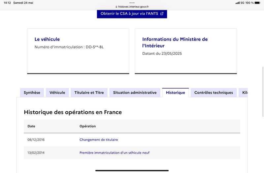The height and width of the screenshot is (173, 264).
Task: Open Première immatriculation d'un véhicule neuf link
Action: tap(115, 153)
